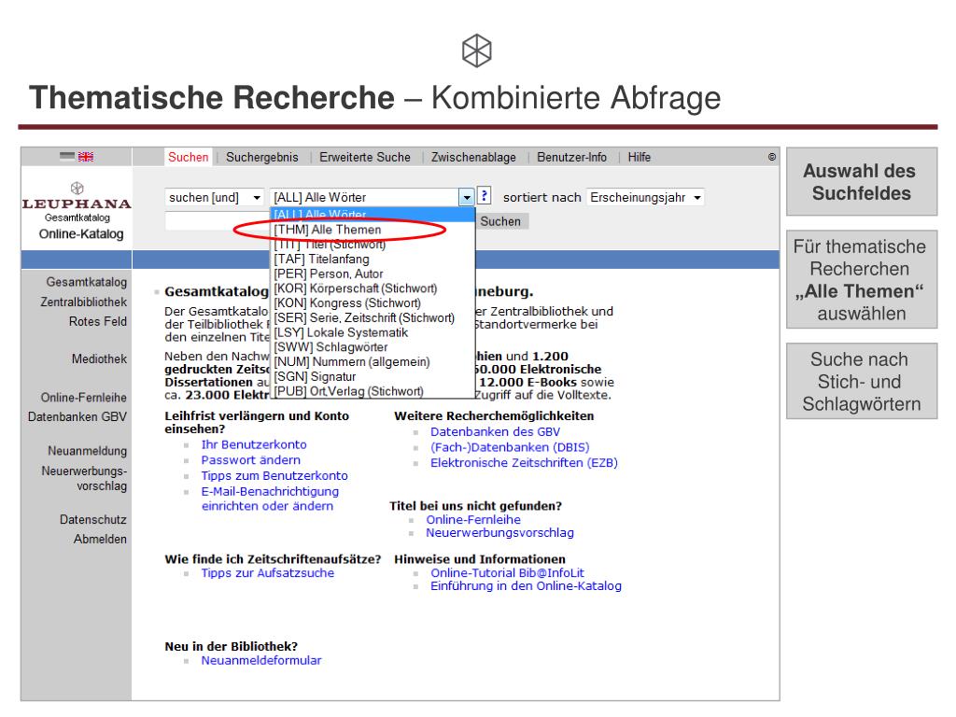Screen dimensions: 956x717
Task: Open Neuanmeldeformular link
Action: click(261, 660)
